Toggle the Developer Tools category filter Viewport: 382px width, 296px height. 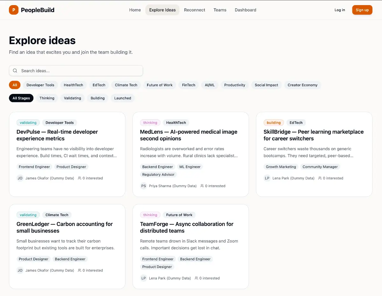point(40,85)
